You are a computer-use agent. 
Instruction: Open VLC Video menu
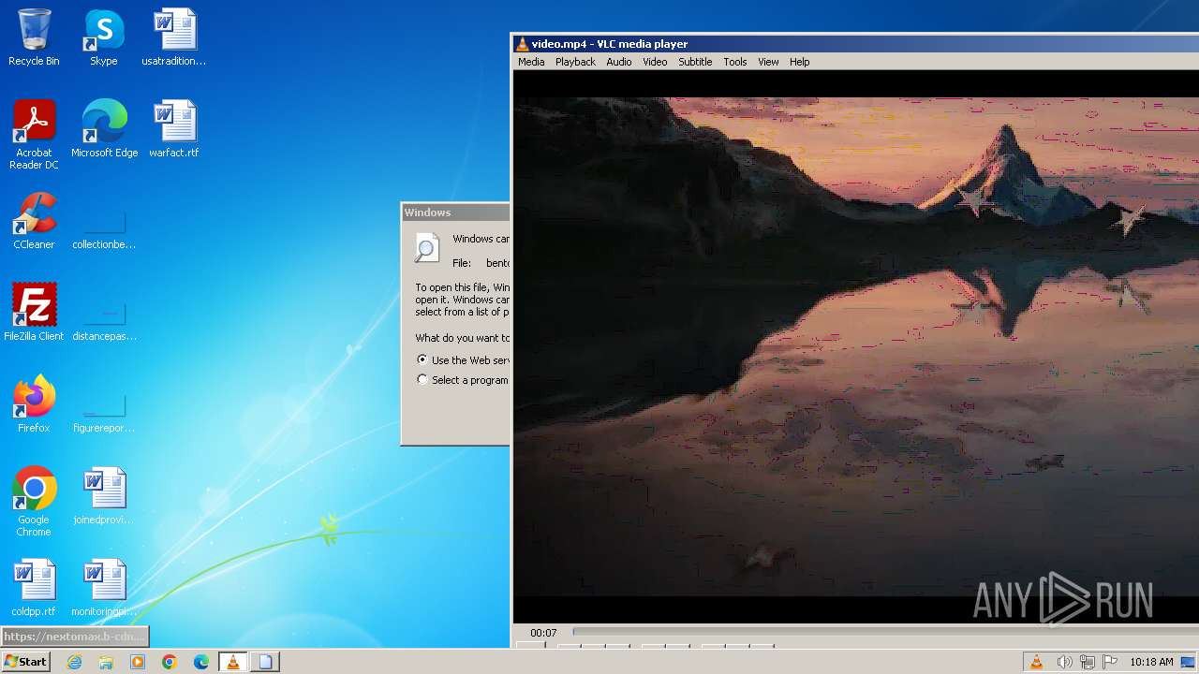pyautogui.click(x=655, y=62)
